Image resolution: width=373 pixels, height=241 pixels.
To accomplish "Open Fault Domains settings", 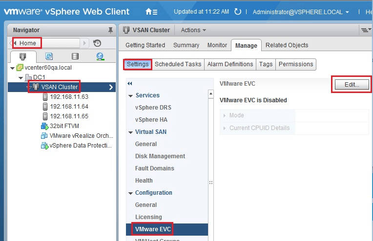I will (x=155, y=168).
